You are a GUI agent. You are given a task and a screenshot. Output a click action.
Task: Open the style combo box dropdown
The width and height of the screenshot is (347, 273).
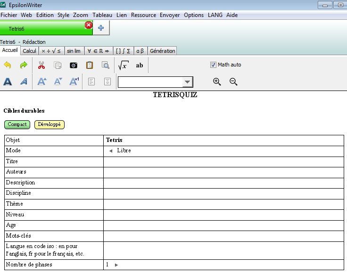pyautogui.click(x=188, y=82)
